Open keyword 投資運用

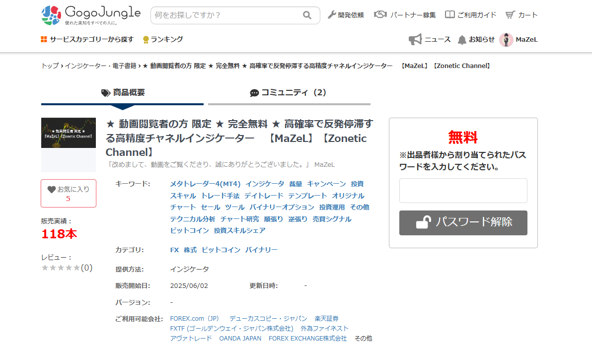click(332, 208)
